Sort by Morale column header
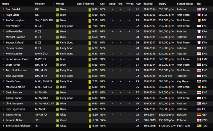The height and width of the screenshot is (131, 213). (x=60, y=4)
